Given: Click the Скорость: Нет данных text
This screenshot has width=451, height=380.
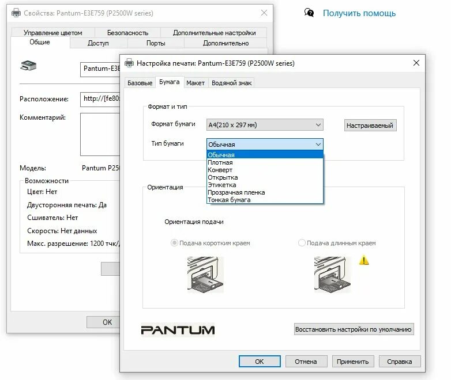Looking at the screenshot, I should [62, 231].
